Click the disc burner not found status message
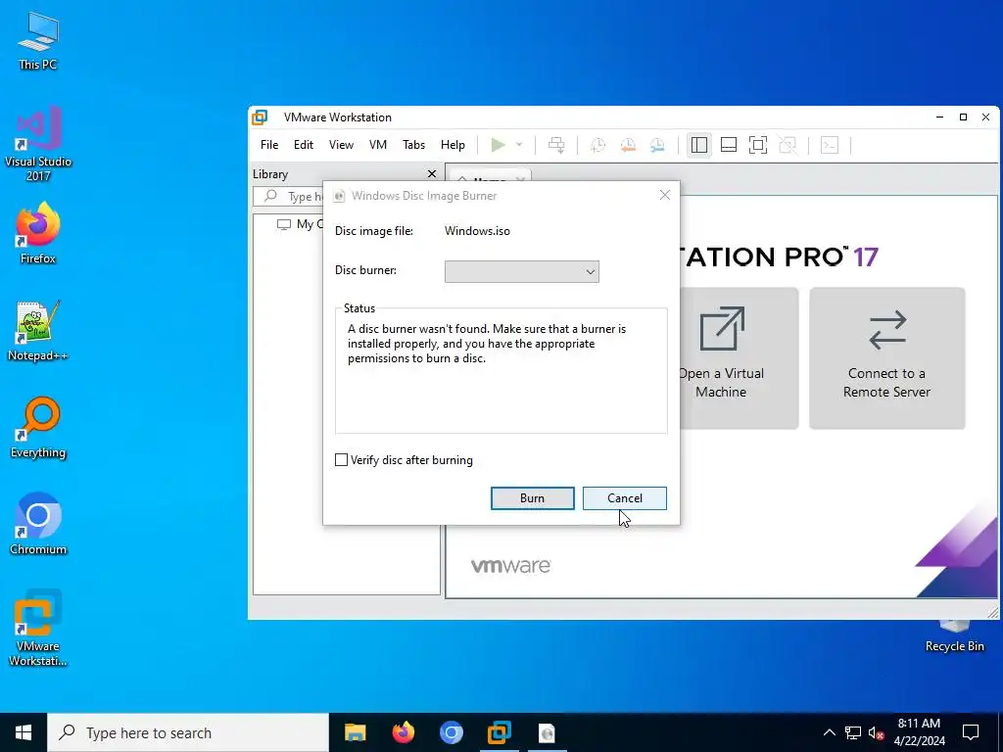Image resolution: width=1003 pixels, height=752 pixels. (487, 344)
